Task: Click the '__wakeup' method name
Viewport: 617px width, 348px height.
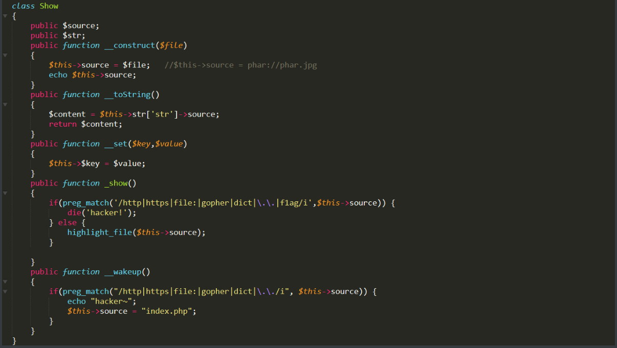Action: [123, 272]
